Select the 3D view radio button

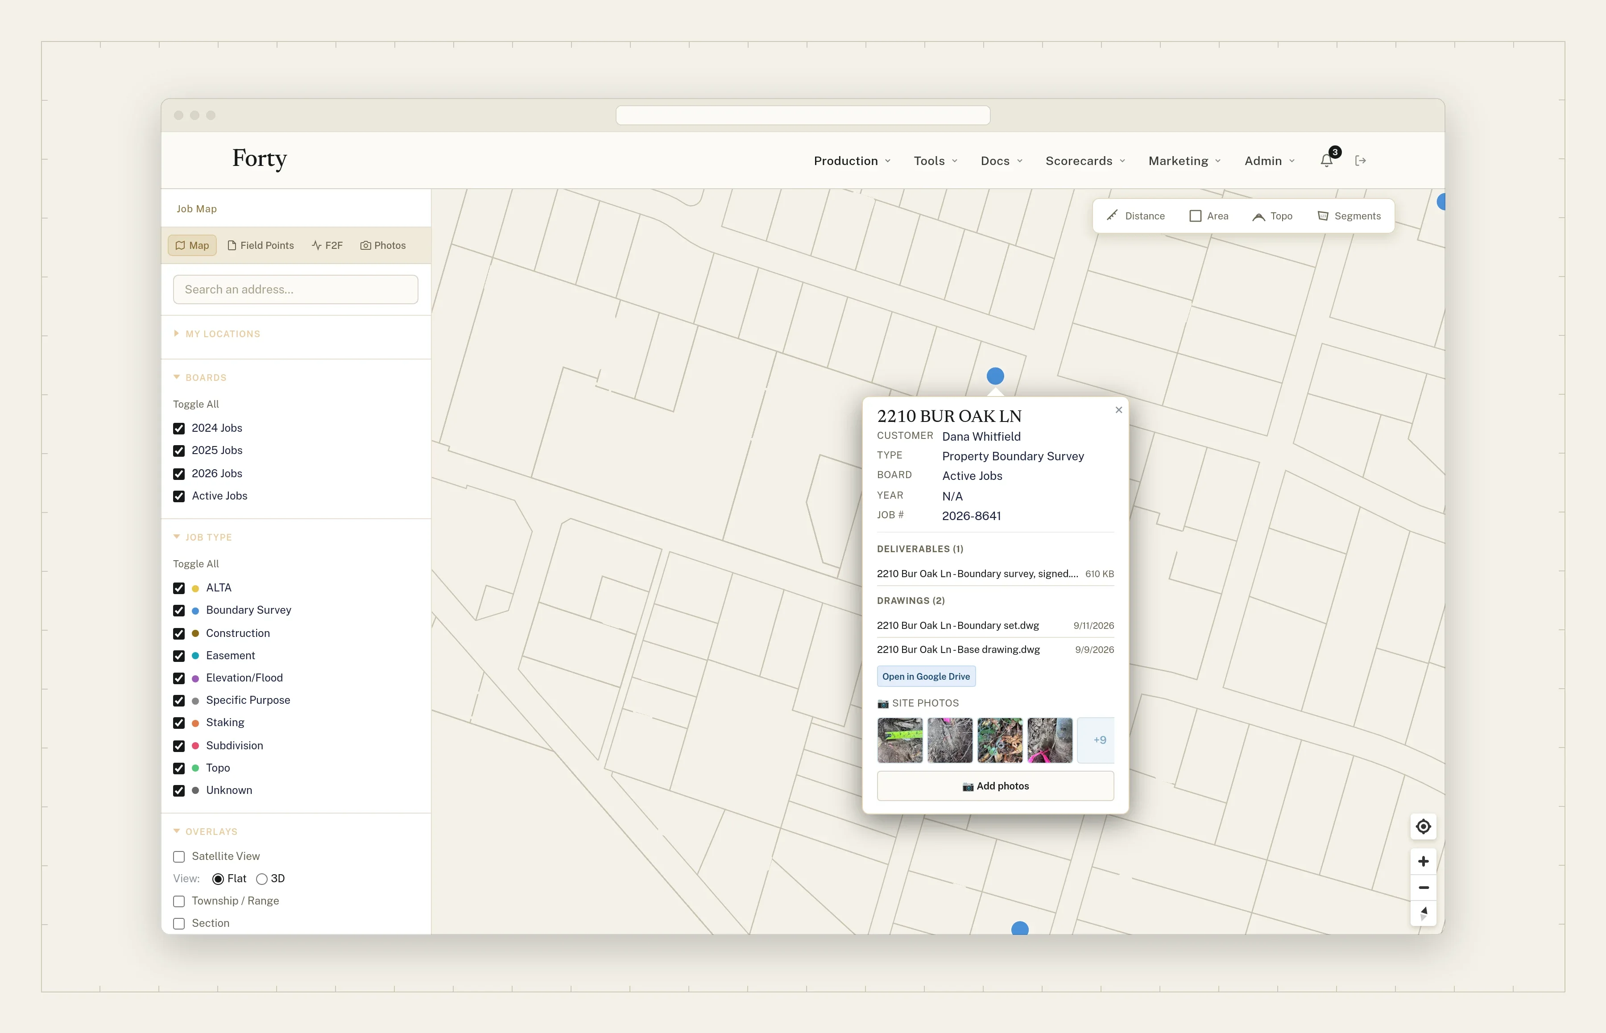coord(261,879)
